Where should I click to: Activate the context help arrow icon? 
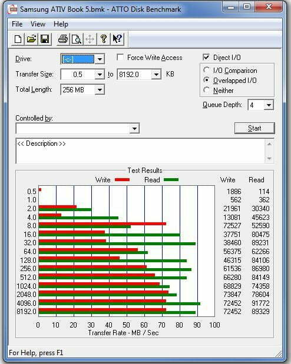pyautogui.click(x=117, y=39)
